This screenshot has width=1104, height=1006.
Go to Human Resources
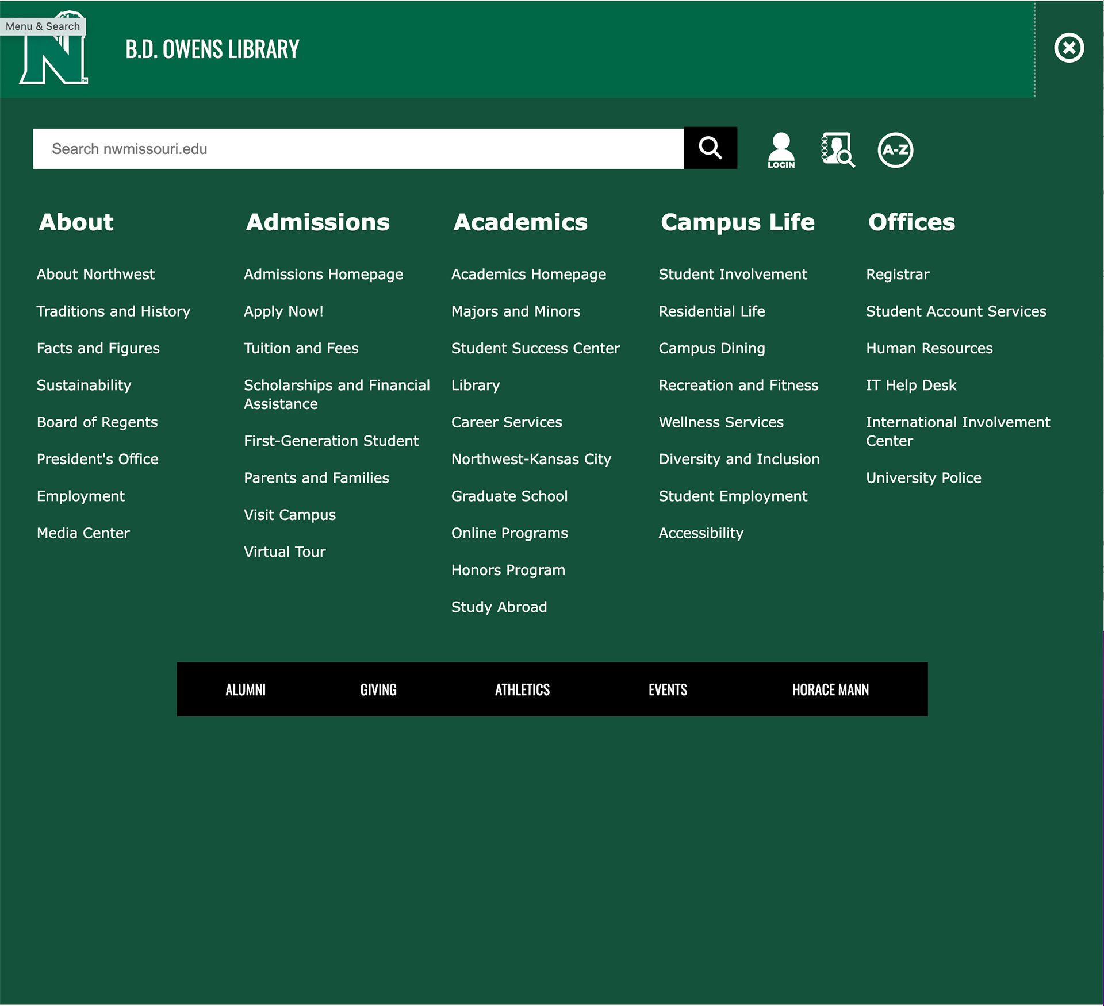tap(929, 348)
